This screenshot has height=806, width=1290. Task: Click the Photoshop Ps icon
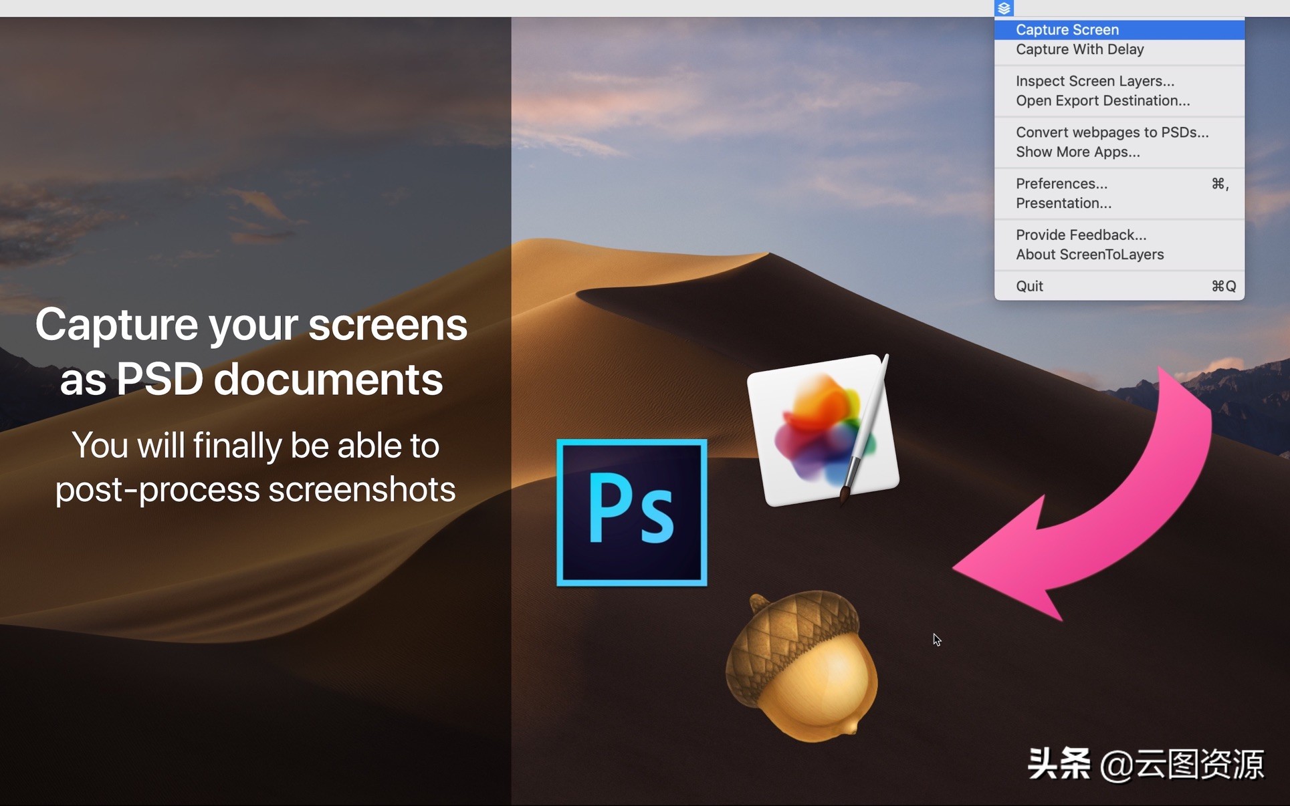pyautogui.click(x=632, y=513)
